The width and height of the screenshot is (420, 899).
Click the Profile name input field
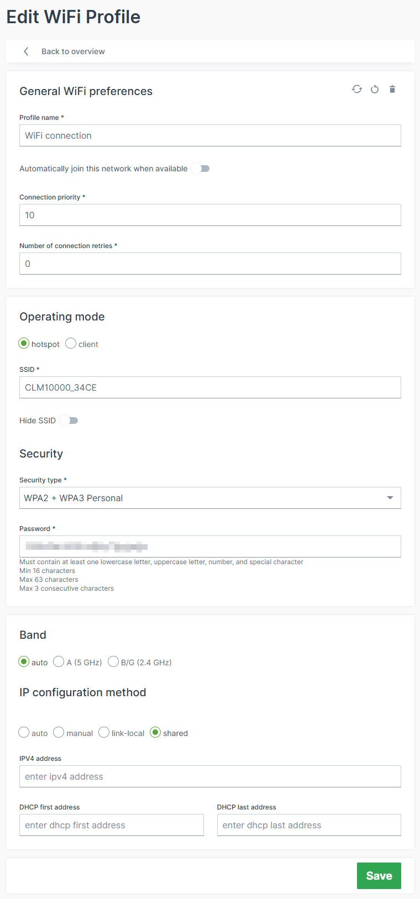[x=210, y=135]
